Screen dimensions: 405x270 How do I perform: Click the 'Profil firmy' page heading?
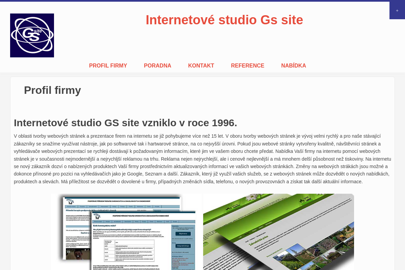tap(52, 90)
